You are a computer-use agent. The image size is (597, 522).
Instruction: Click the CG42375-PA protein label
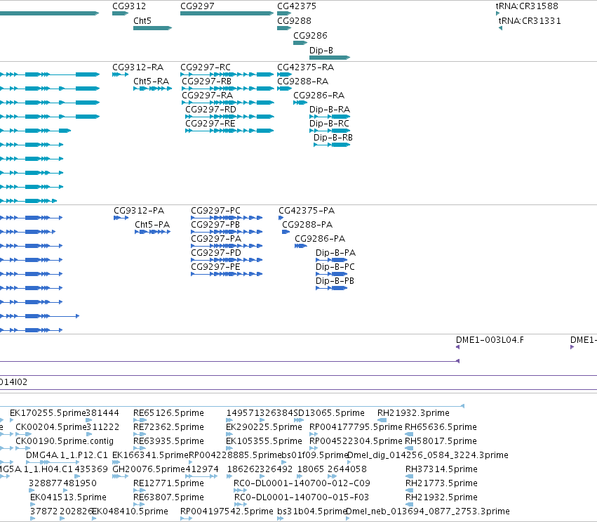click(307, 211)
